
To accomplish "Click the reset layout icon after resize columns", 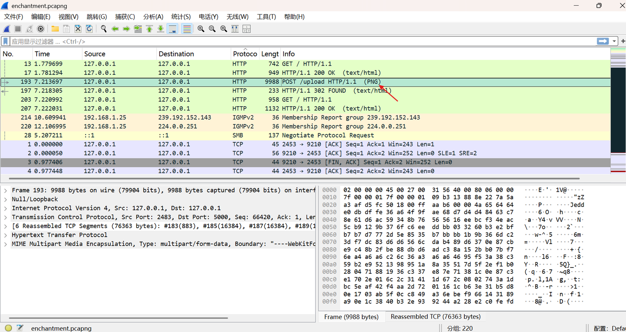I will (x=246, y=29).
